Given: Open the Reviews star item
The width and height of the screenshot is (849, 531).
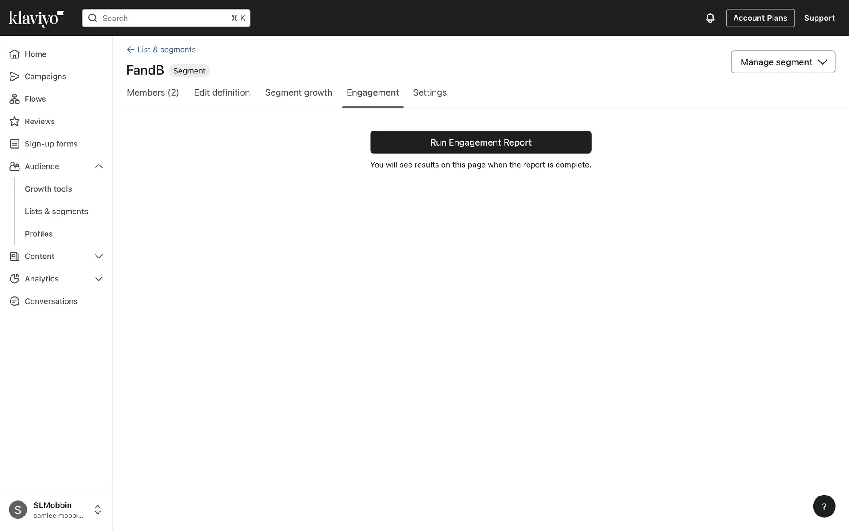Looking at the screenshot, I should click(x=39, y=122).
